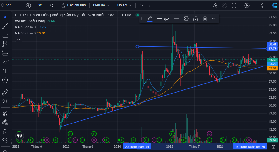The height and width of the screenshot is (152, 279).
Task: Start bar replay with play icon
Action: pos(247,5)
